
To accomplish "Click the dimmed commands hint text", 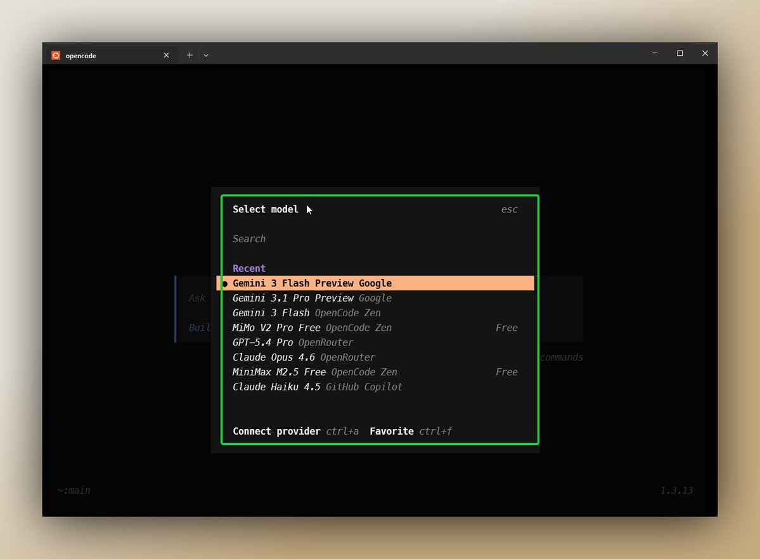I will (561, 357).
